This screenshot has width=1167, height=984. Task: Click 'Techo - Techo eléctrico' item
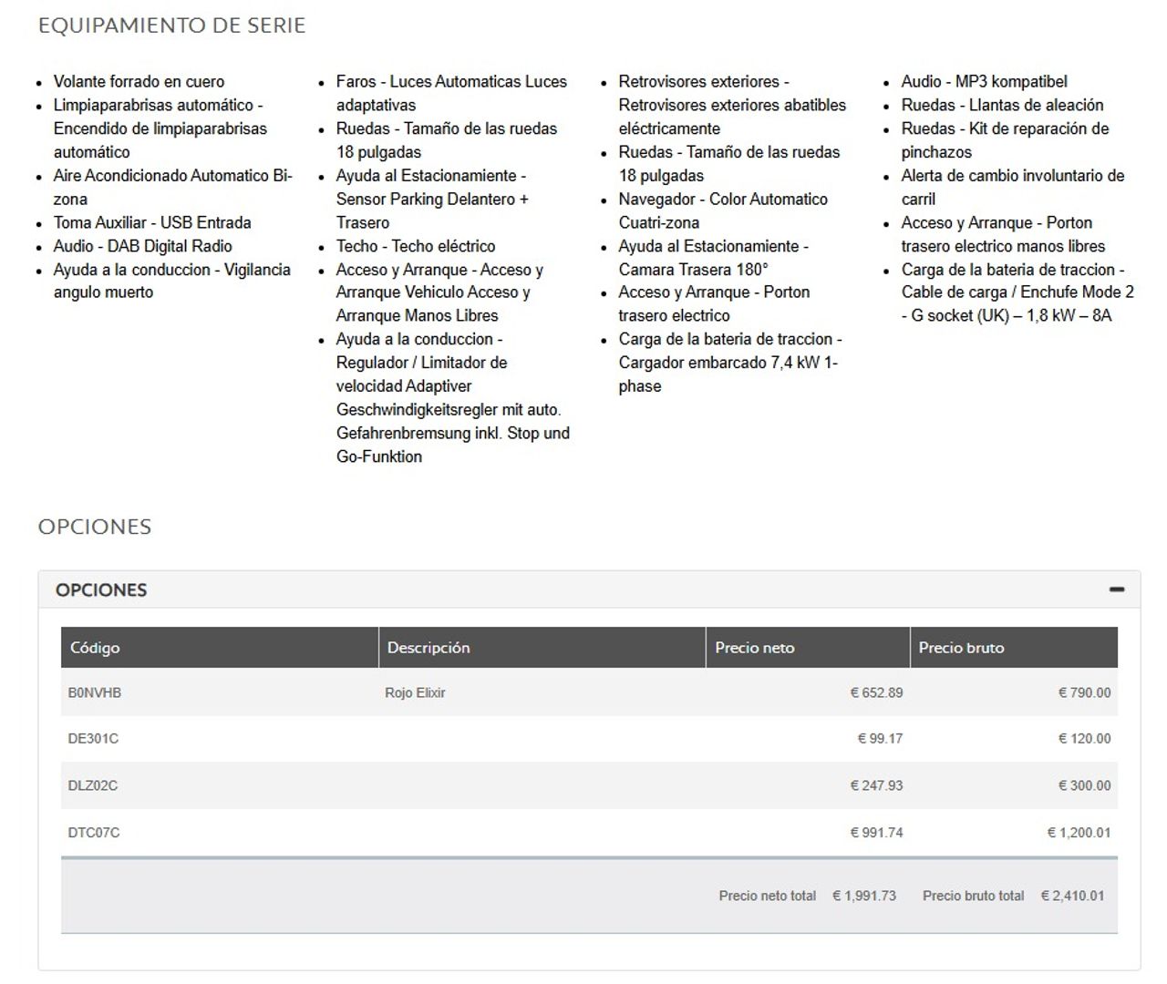tap(416, 246)
